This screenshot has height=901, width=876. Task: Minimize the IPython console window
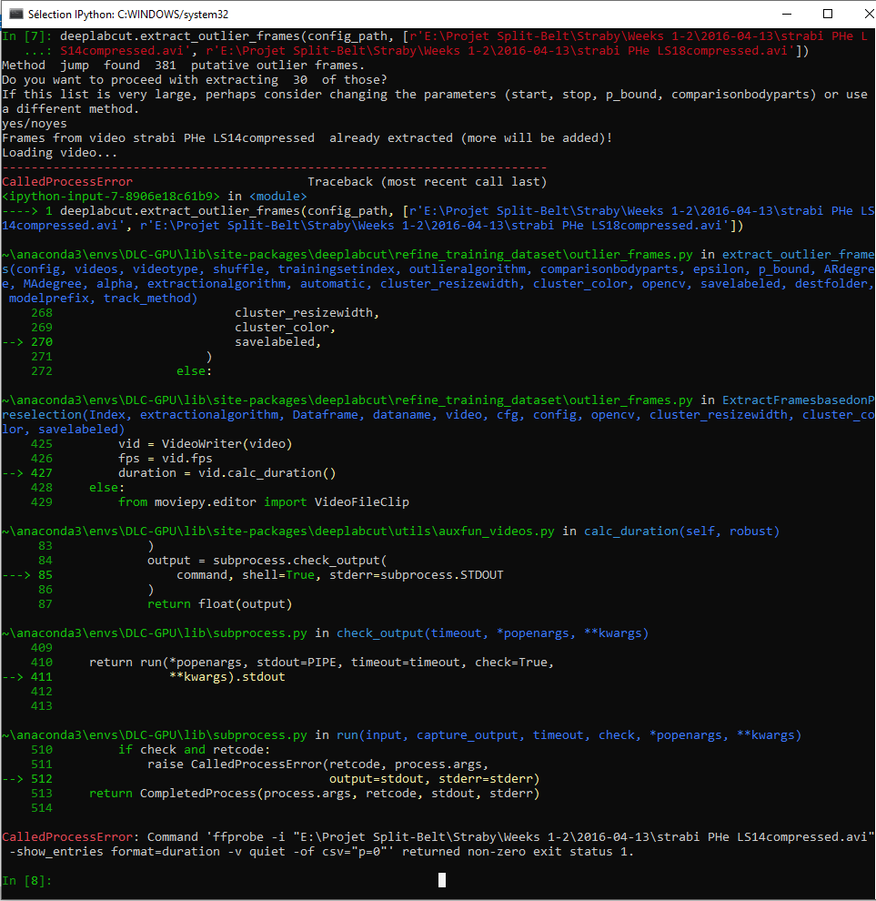(x=786, y=14)
